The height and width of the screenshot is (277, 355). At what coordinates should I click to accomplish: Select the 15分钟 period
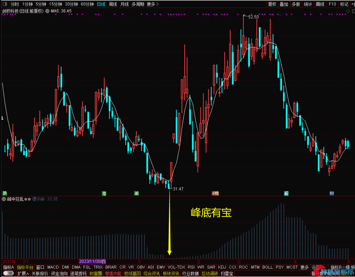(55, 4)
